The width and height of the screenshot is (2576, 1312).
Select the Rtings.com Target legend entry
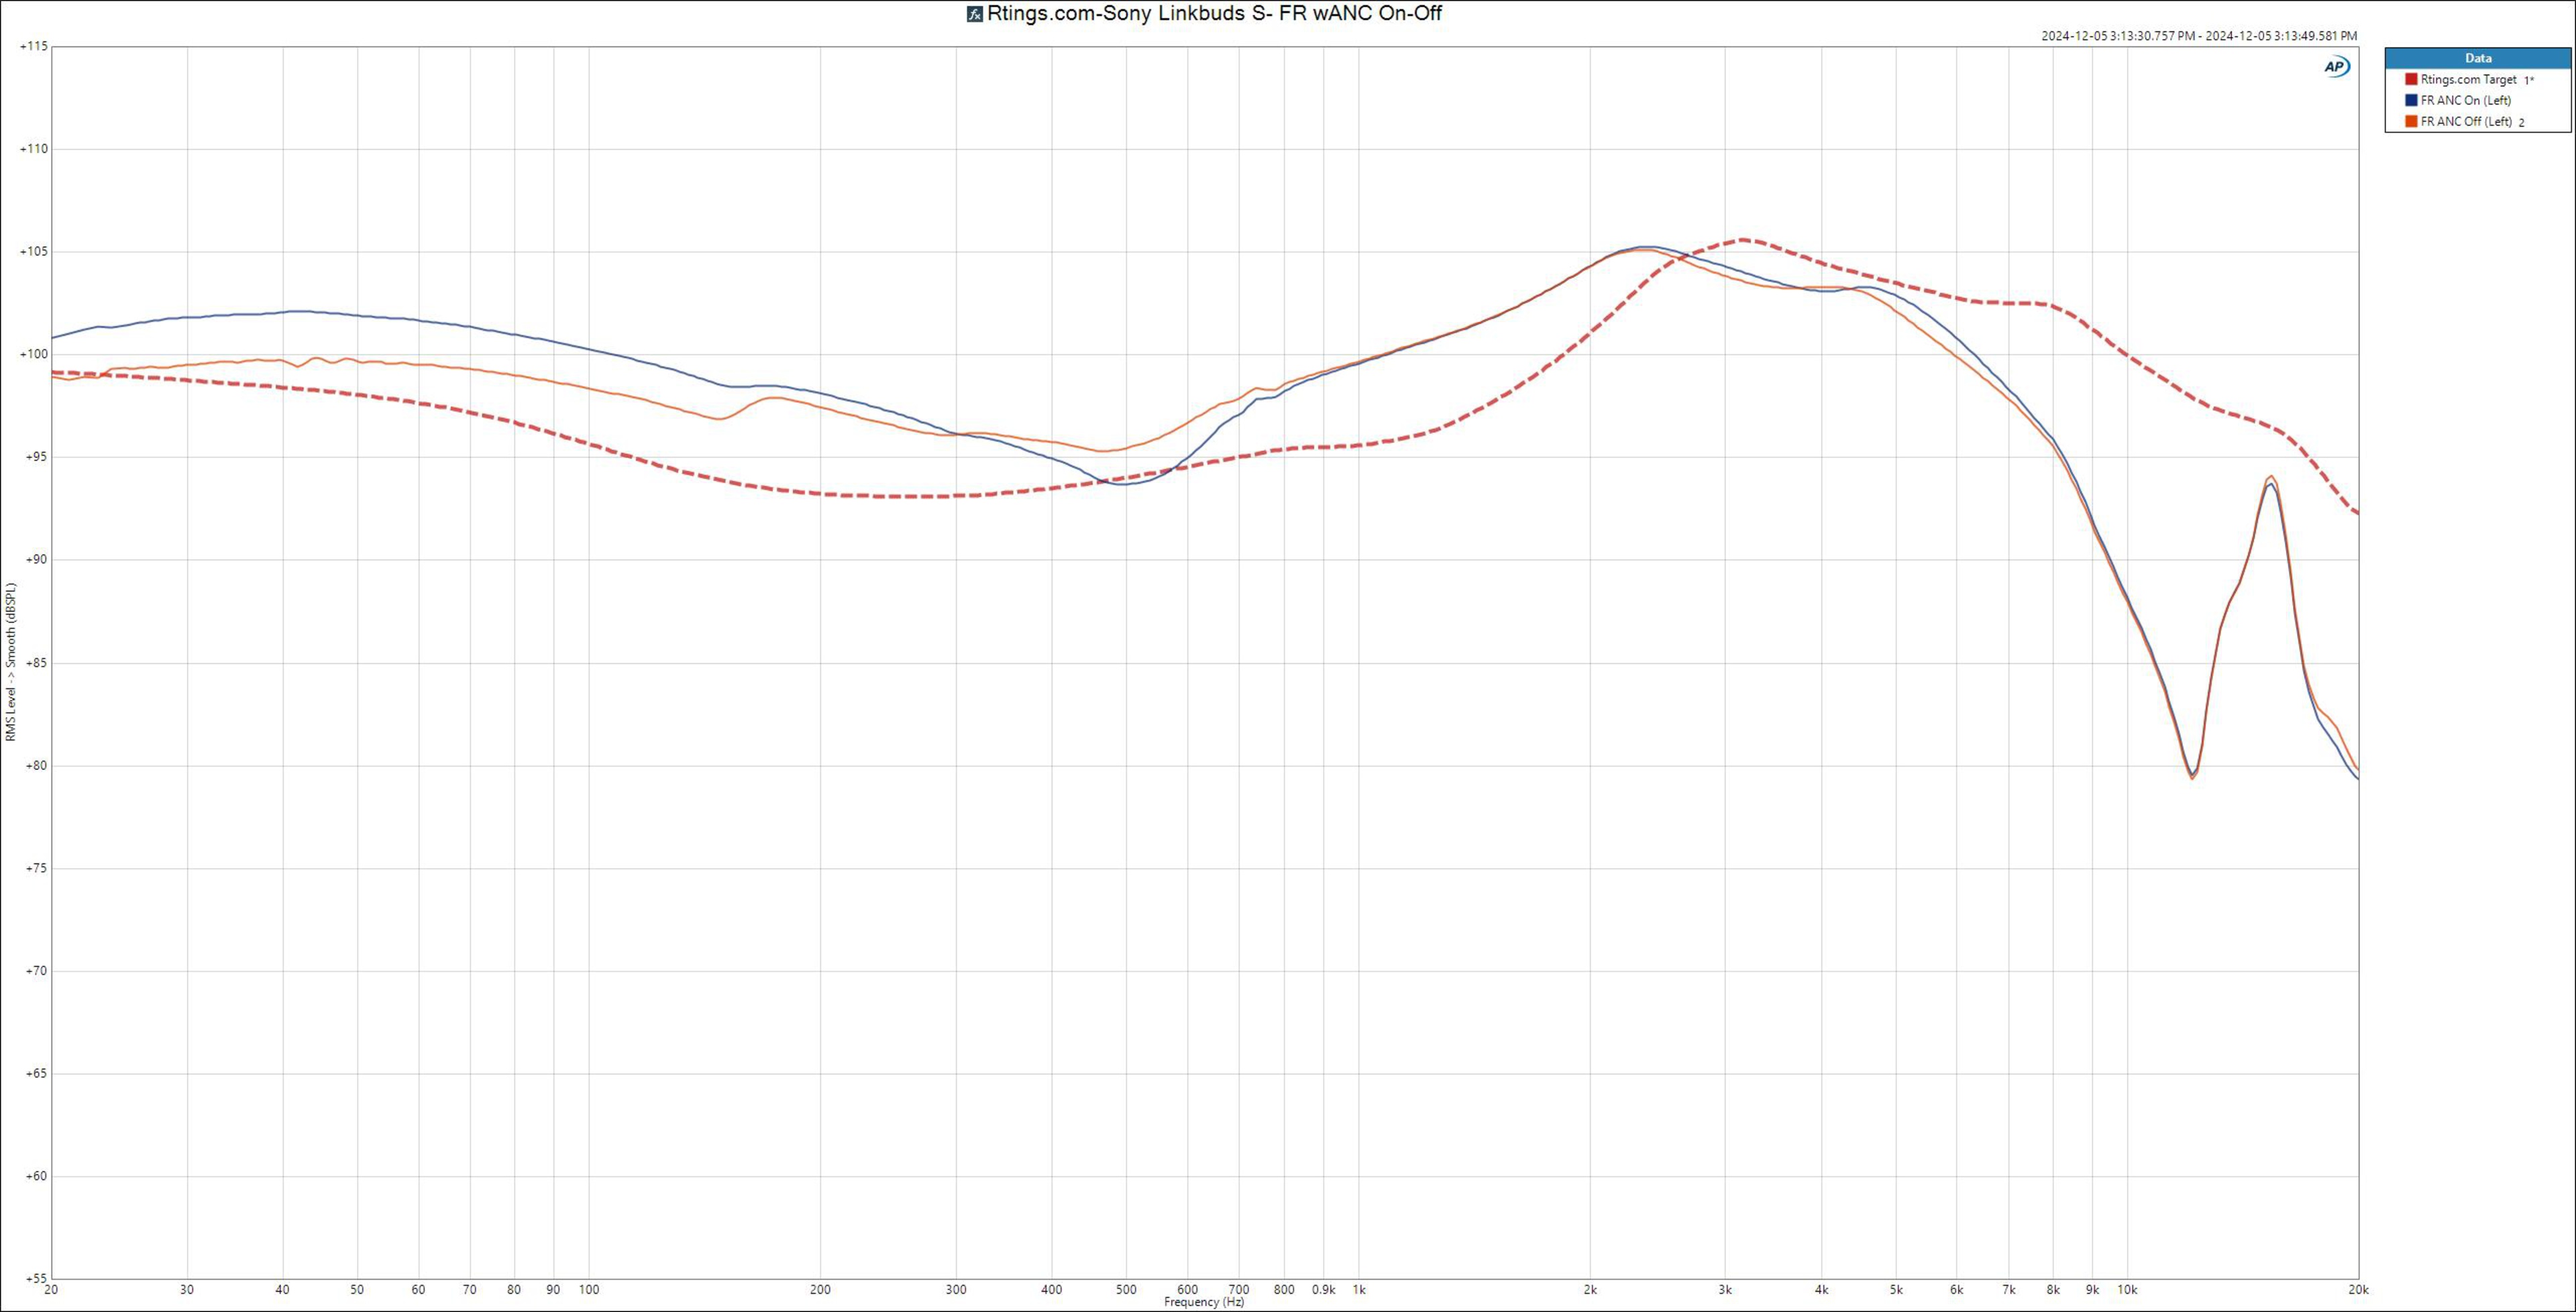coord(2468,79)
